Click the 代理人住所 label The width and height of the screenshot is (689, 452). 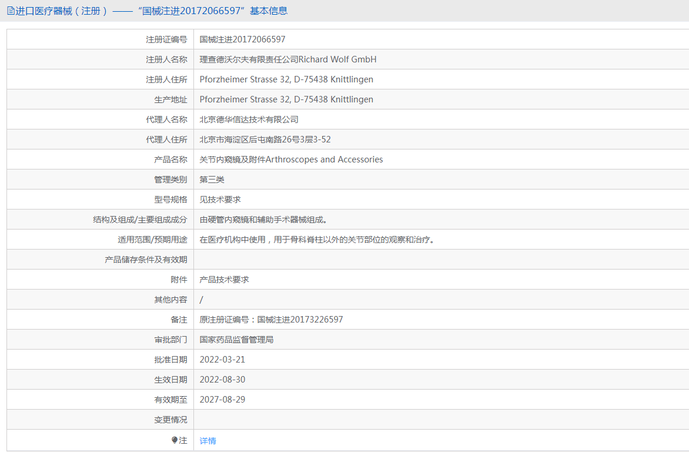166,139
